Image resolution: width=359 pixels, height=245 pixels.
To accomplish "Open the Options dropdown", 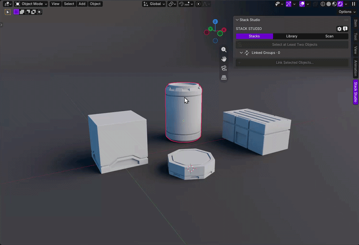I will 347,12.
